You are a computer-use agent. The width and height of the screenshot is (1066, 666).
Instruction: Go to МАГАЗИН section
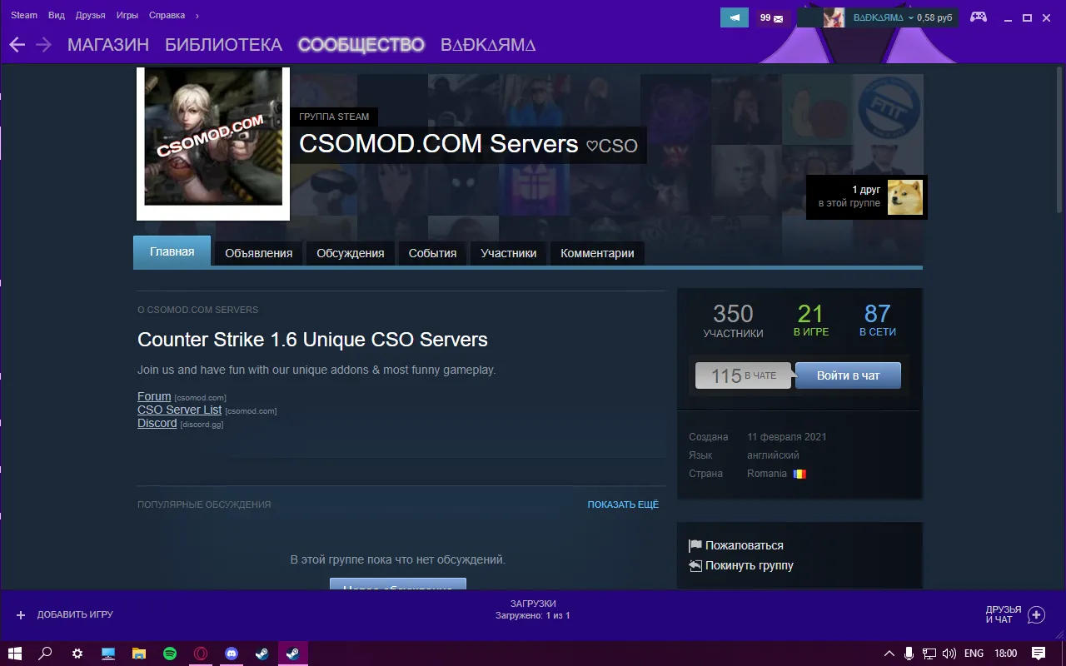point(108,45)
